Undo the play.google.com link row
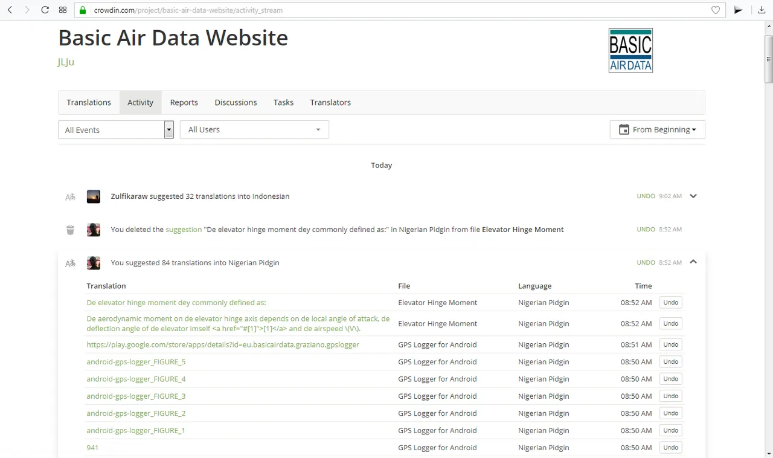The height and width of the screenshot is (458, 773). coord(670,344)
